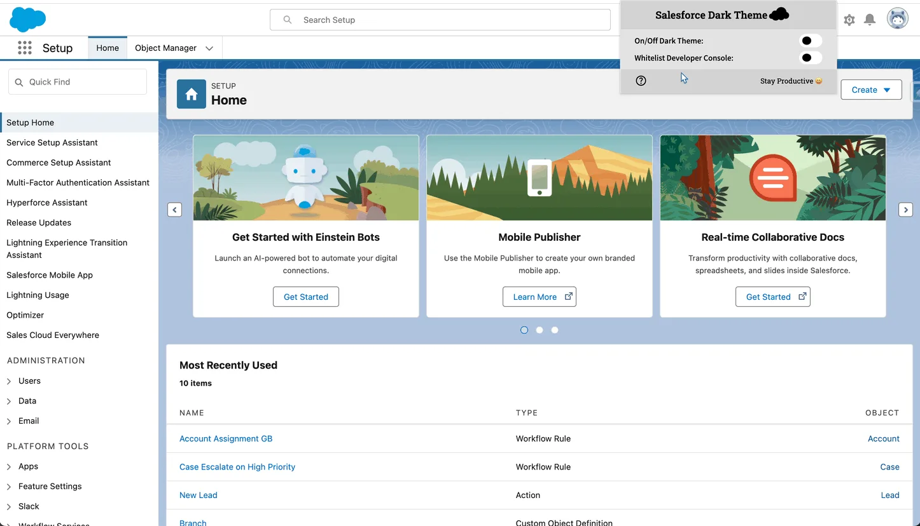The image size is (920, 526).
Task: Click Get Started for Collaborative Docs
Action: point(773,297)
